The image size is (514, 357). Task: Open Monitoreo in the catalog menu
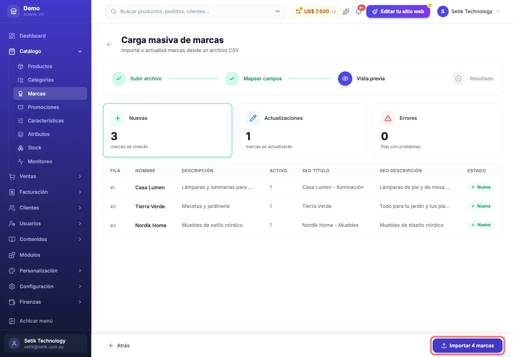tap(50, 162)
